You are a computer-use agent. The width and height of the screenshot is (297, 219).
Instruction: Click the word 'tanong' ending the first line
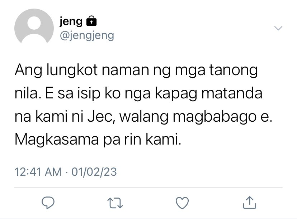[234, 70]
